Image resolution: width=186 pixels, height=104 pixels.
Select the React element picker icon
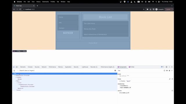click(x=14, y=70)
